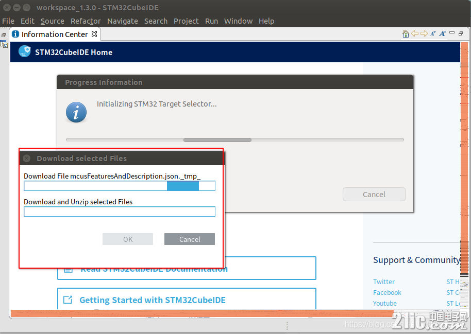Click the Download File progress bar
Viewport: 471px width, 334px height.
(x=120, y=186)
